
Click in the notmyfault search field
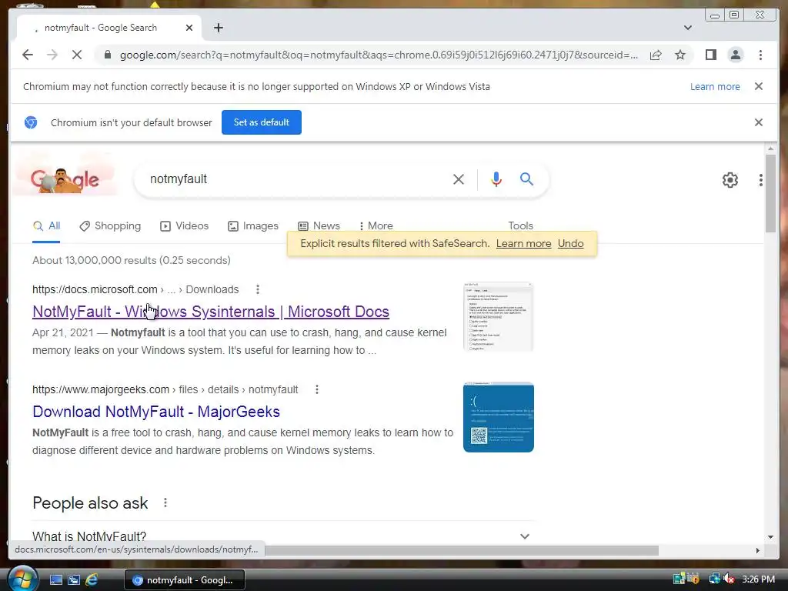click(296, 179)
